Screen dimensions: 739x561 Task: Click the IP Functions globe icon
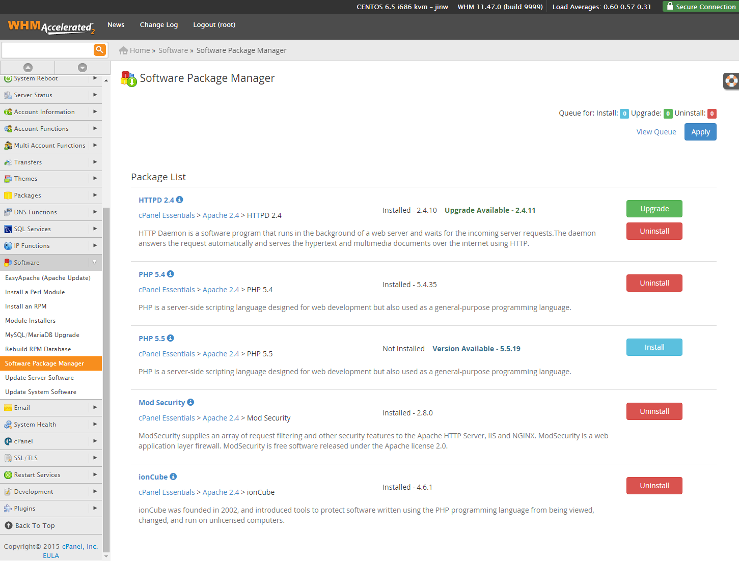click(8, 246)
